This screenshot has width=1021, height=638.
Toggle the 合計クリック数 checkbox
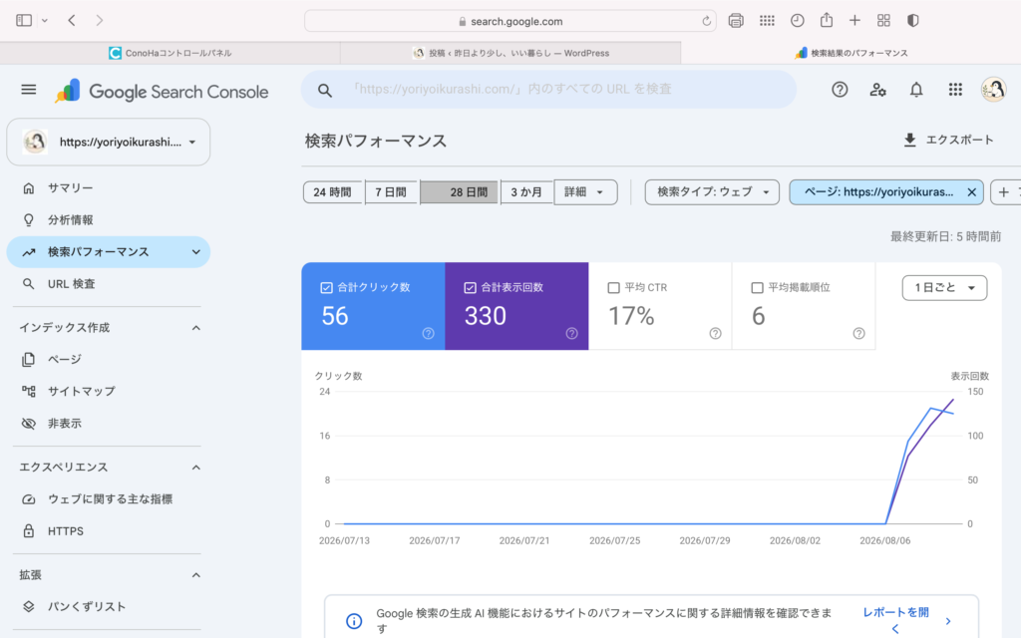tap(327, 288)
